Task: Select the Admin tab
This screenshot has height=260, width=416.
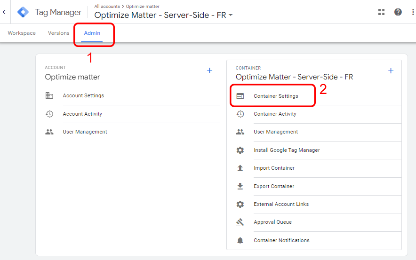Action: pyautogui.click(x=92, y=33)
